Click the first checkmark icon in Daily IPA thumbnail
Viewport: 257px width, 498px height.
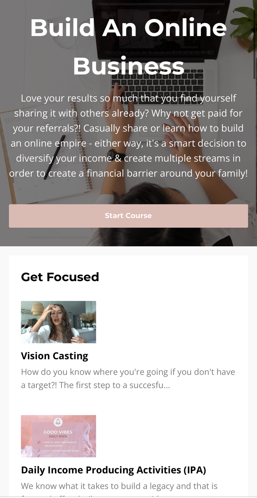[x=39, y=442]
